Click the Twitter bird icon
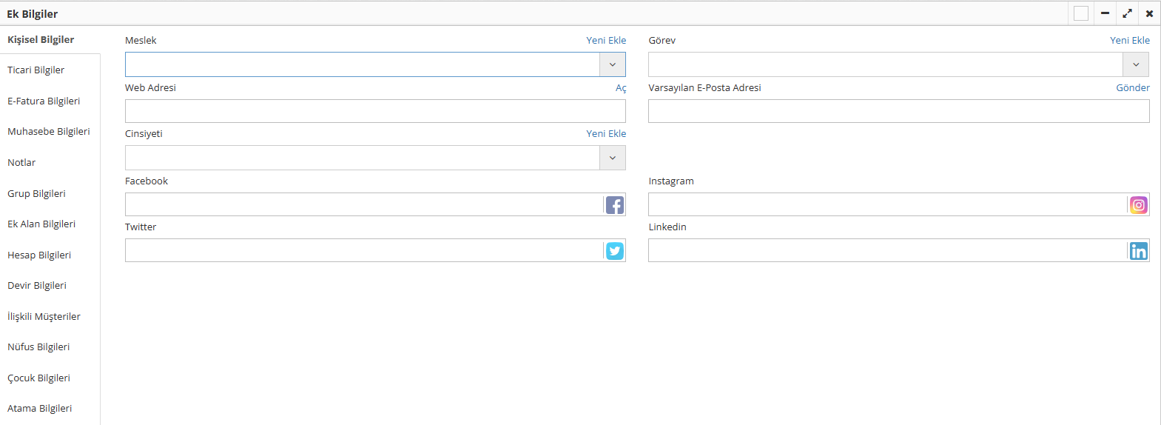The height and width of the screenshot is (425, 1161). point(614,251)
